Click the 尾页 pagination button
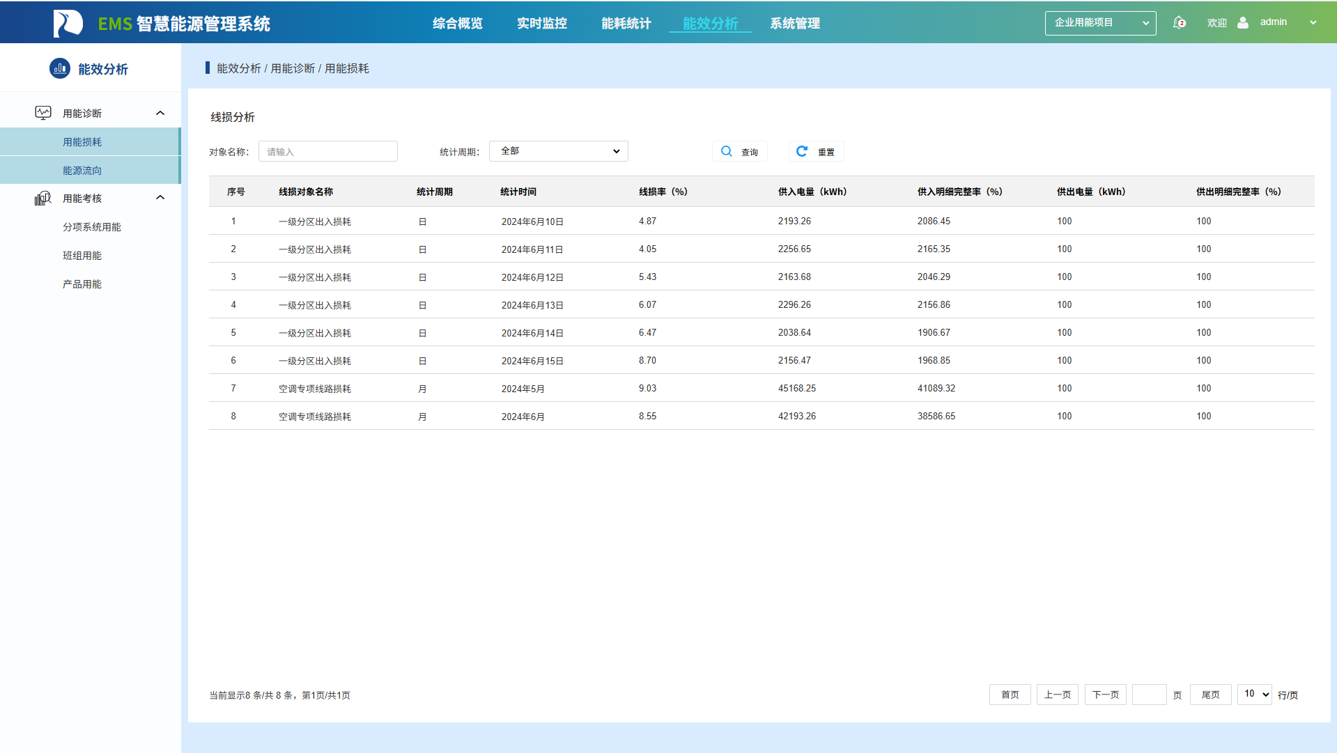Image resolution: width=1337 pixels, height=753 pixels. pyautogui.click(x=1211, y=694)
